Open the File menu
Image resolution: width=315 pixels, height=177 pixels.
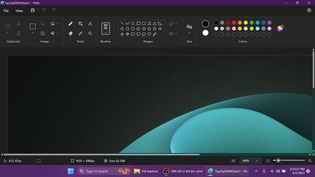[x=6, y=11]
